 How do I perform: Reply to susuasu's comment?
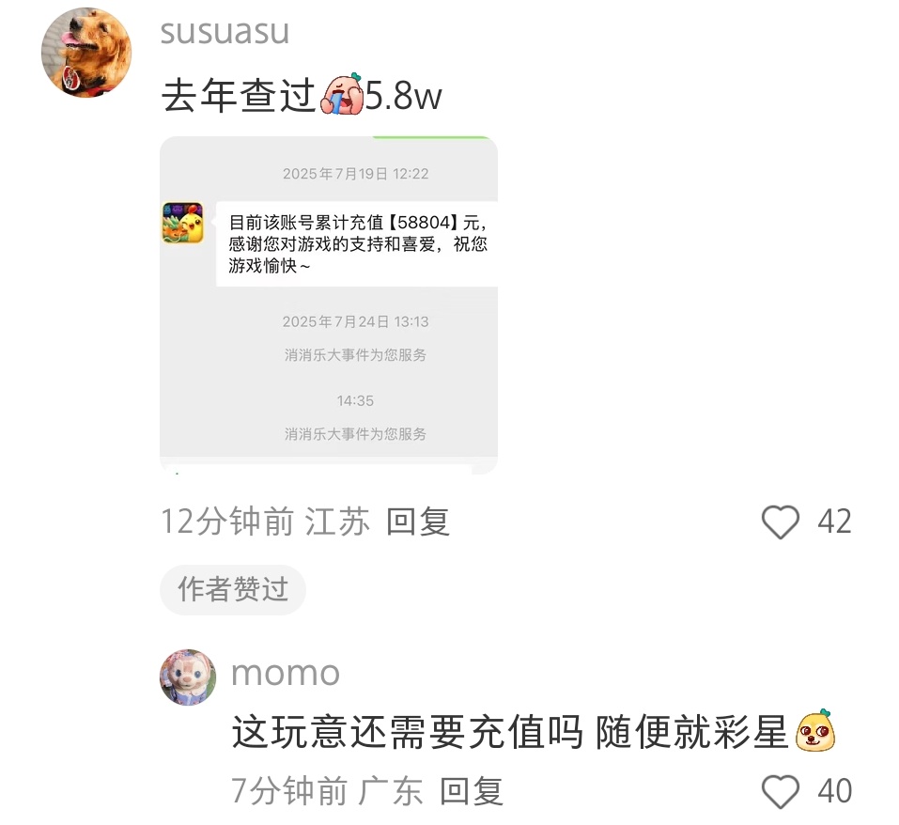418,521
